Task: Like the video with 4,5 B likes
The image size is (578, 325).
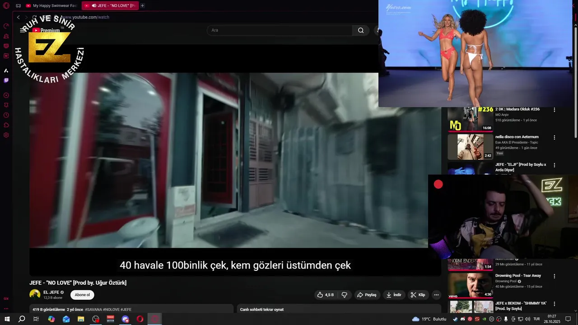Action: point(325,295)
